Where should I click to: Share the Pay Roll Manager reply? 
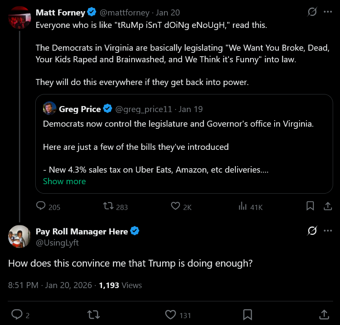324,315
